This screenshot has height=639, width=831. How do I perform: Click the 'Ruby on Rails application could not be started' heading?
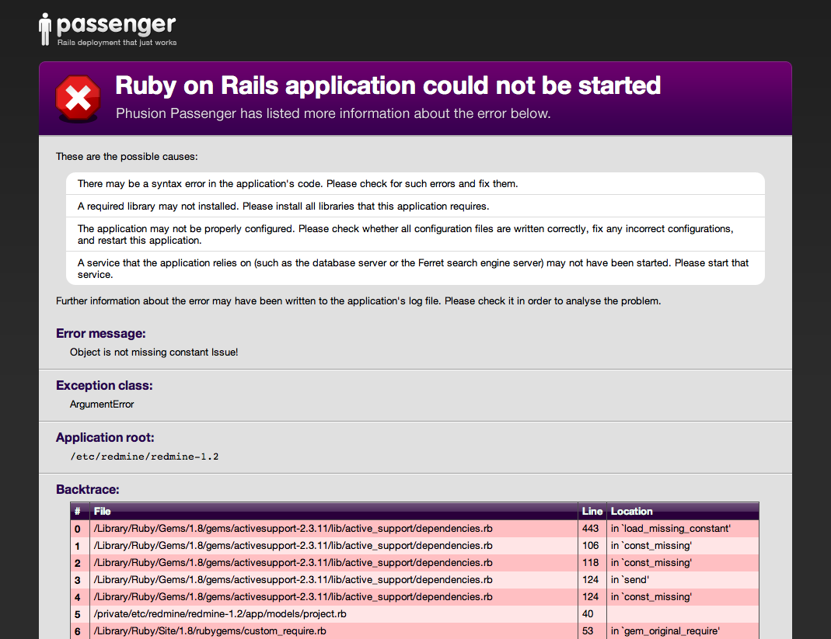[x=388, y=85]
